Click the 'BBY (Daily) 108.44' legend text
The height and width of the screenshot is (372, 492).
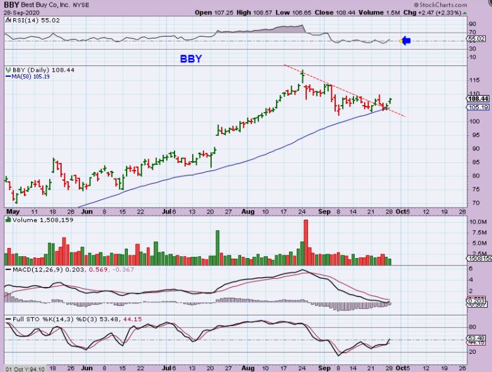coord(43,70)
